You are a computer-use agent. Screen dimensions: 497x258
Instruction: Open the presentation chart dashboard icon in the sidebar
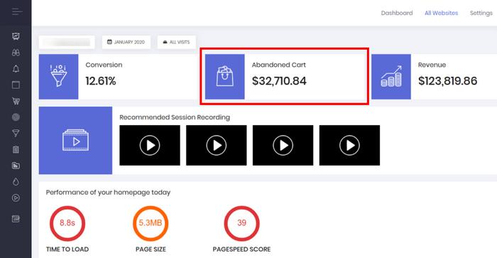tap(16, 36)
